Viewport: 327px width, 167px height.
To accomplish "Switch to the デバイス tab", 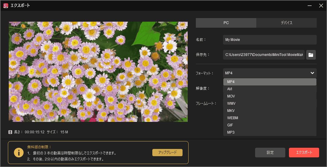I will [287, 23].
